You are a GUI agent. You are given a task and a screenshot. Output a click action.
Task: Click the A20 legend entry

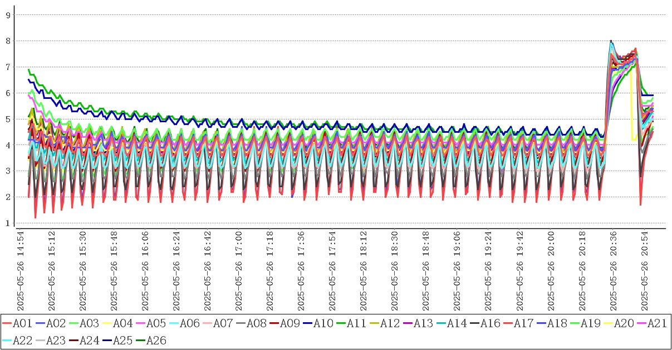624,323
